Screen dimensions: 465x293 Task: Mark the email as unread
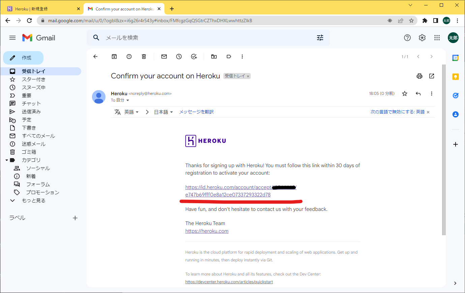click(x=164, y=57)
